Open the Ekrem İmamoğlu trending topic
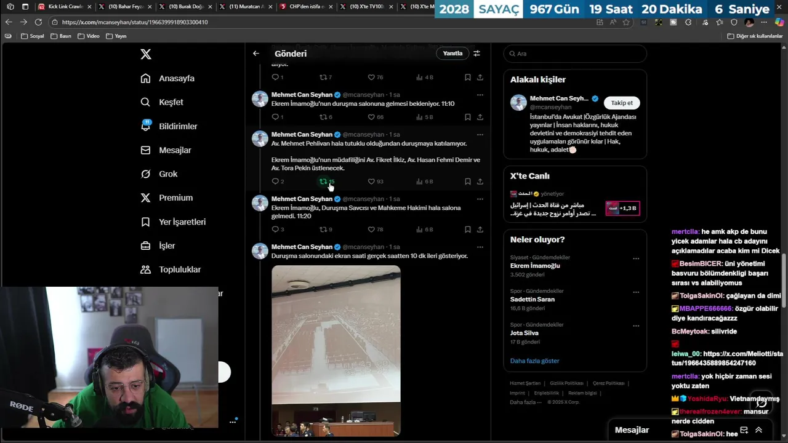 click(535, 266)
